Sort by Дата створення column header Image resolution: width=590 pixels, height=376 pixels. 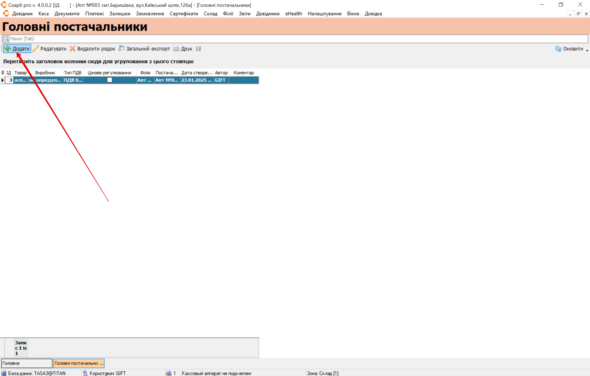click(x=196, y=73)
